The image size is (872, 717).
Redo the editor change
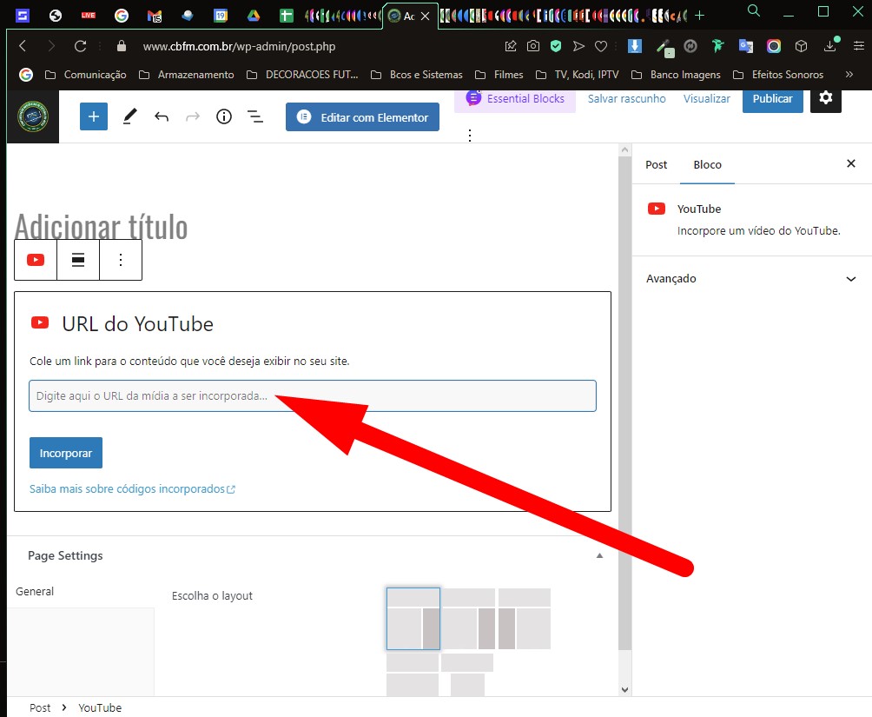[x=193, y=116]
